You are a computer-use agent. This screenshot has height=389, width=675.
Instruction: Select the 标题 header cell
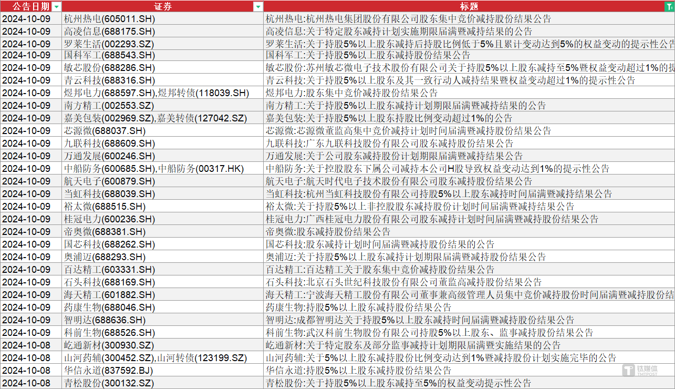click(x=470, y=6)
